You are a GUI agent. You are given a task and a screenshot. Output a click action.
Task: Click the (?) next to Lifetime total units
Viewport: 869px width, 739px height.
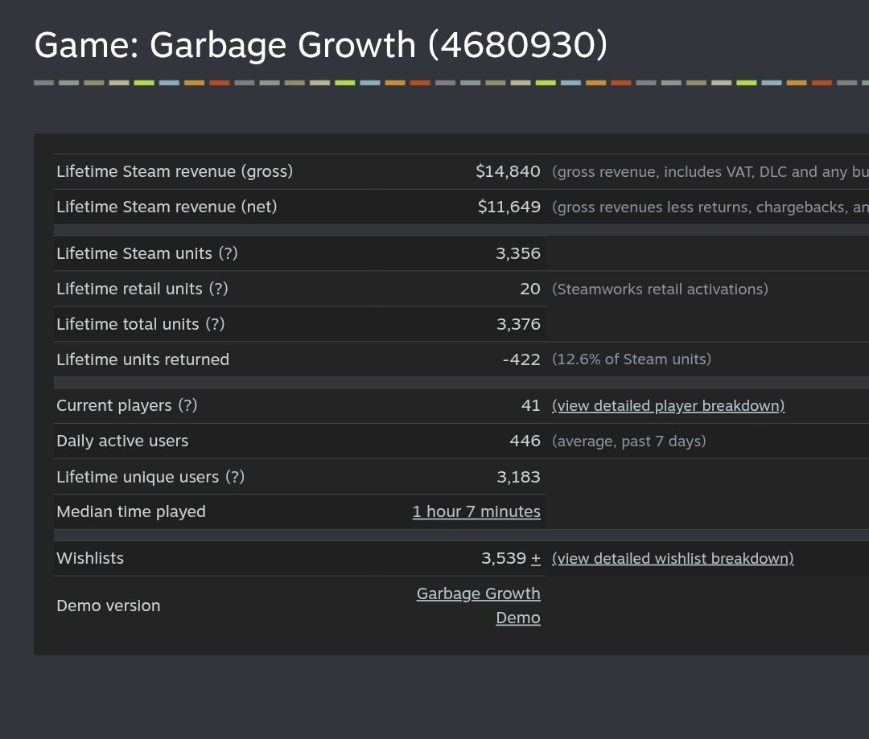215,324
